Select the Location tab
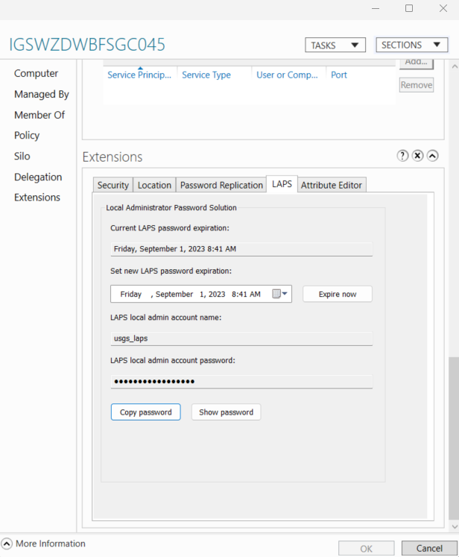This screenshot has height=557, width=459. point(154,185)
